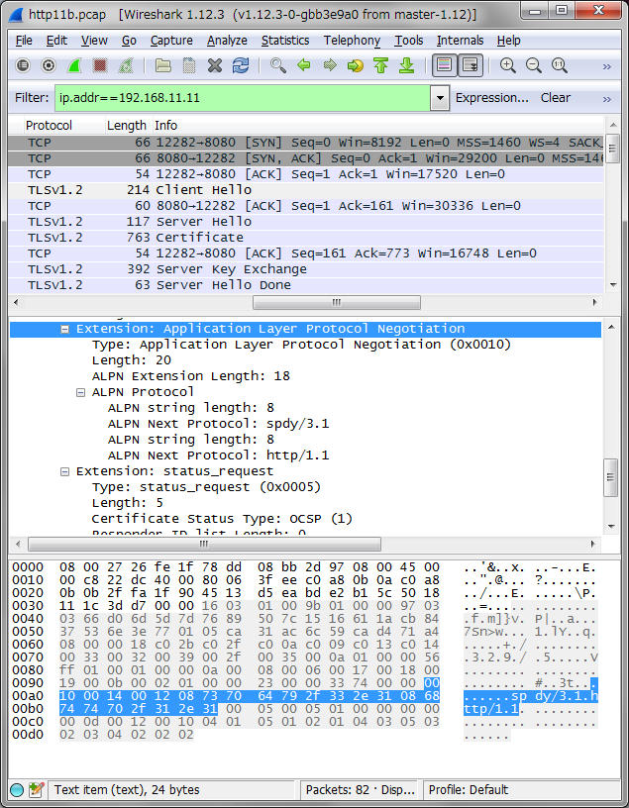This screenshot has height=808, width=629.
Task: Open the filter history dropdown arrow
Action: tap(440, 98)
